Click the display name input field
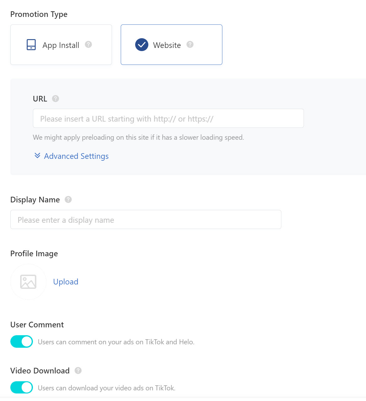366x401 pixels. click(146, 220)
